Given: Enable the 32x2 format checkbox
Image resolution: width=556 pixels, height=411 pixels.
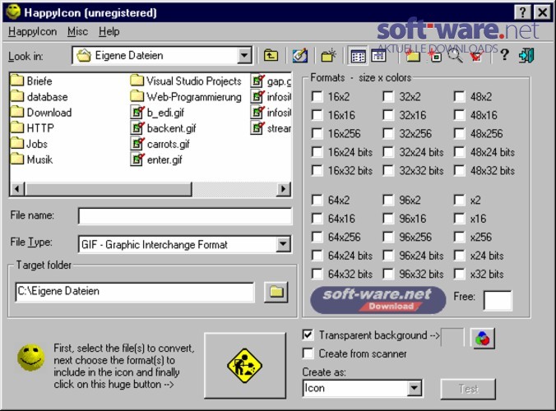Looking at the screenshot, I should (388, 97).
